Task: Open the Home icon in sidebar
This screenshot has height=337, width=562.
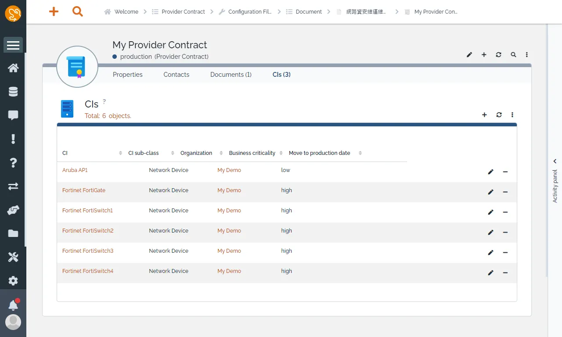Action: [13, 68]
